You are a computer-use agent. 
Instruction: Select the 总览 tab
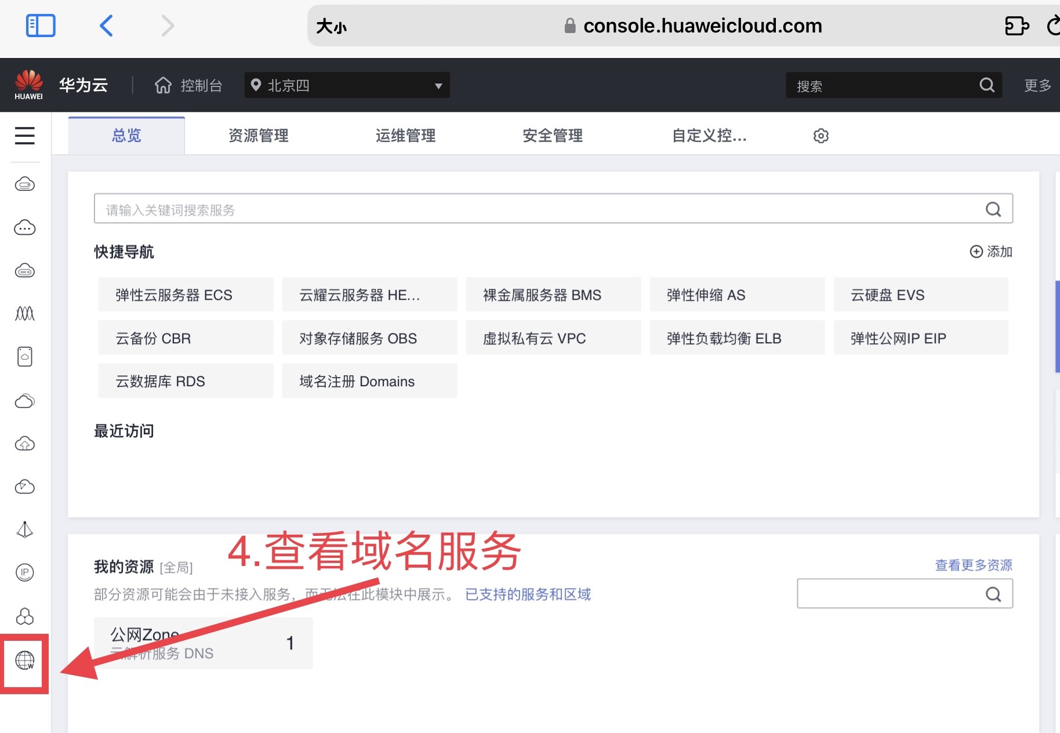click(x=126, y=136)
